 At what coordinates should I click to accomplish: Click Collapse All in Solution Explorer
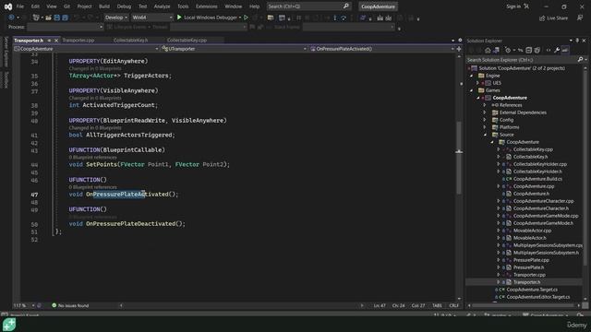click(x=529, y=50)
